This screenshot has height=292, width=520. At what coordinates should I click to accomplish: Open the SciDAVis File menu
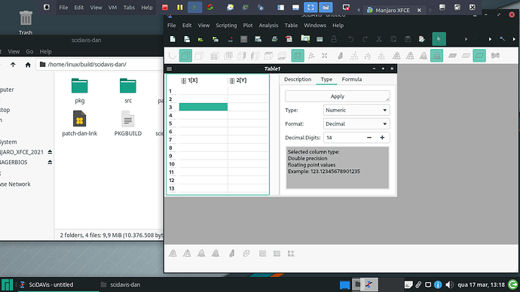pos(172,26)
